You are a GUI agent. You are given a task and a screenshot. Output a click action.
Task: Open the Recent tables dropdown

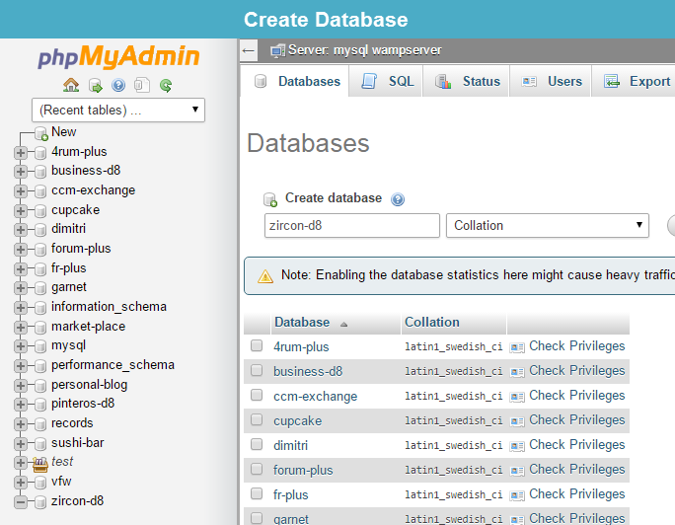pyautogui.click(x=118, y=111)
